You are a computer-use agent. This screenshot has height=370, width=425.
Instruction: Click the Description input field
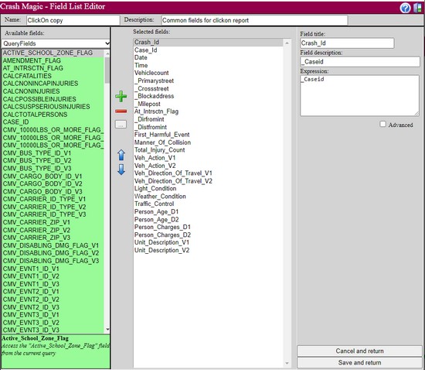pos(254,20)
